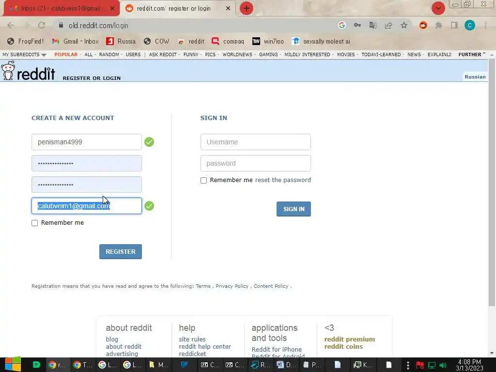The width and height of the screenshot is (496, 372).
Task: Open the Terms link
Action: click(203, 286)
